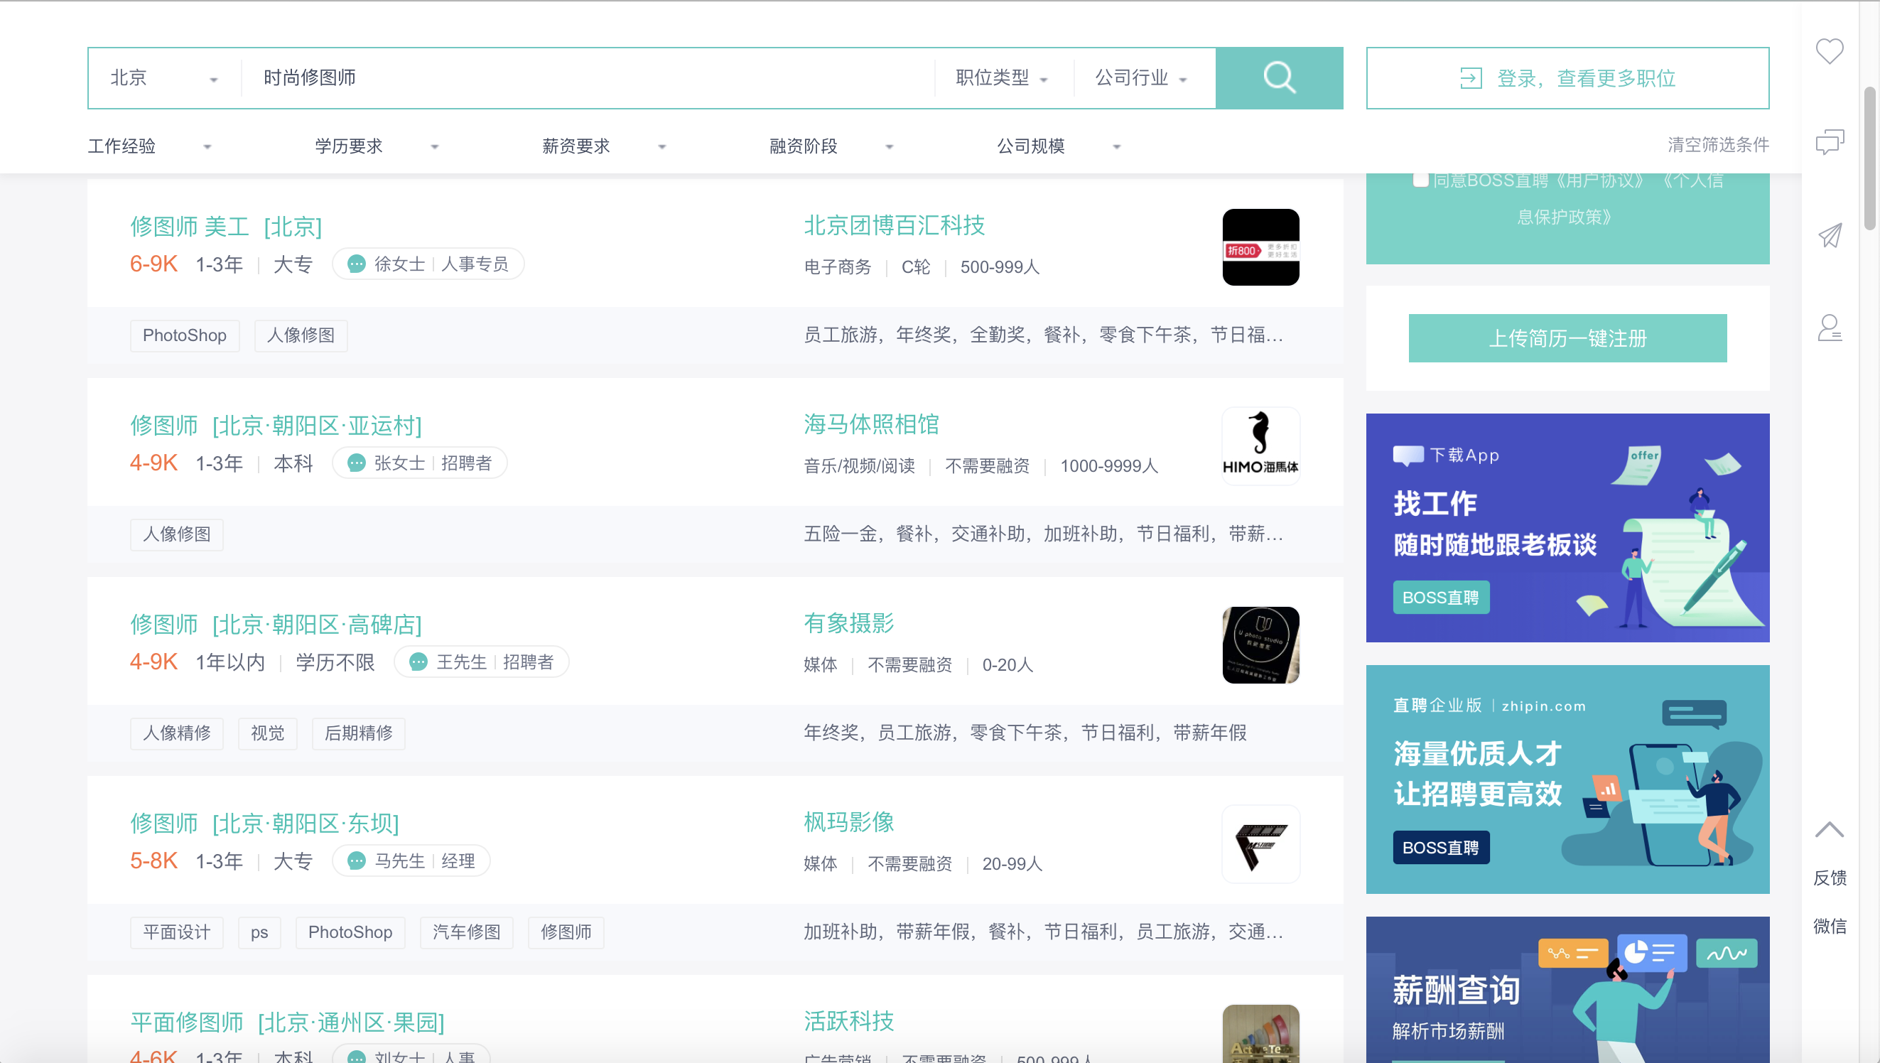Open job 修图师 [北京·朝阳区·亚运村]

tap(276, 426)
